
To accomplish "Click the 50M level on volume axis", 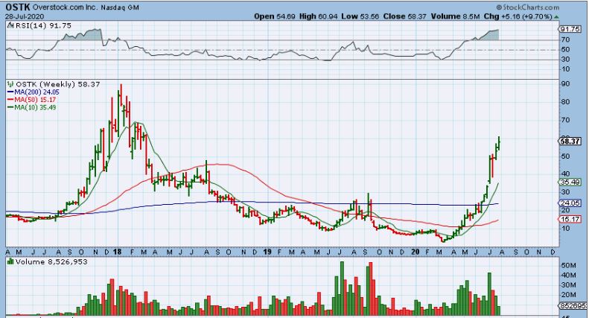I will [568, 265].
